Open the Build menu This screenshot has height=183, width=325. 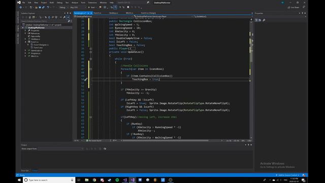[52, 3]
